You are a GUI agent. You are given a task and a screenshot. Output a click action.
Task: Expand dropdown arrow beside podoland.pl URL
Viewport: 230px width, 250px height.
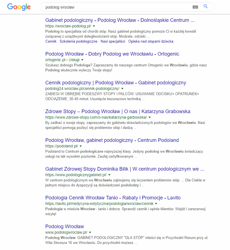point(81,146)
